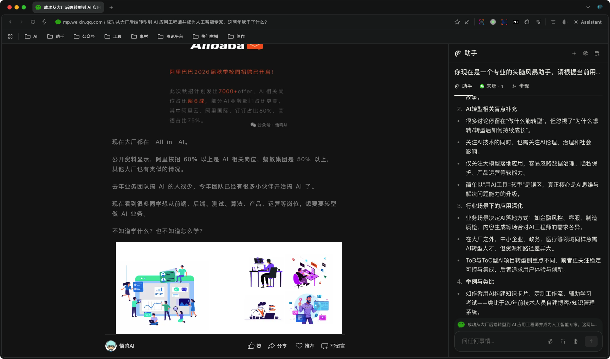Open a new browser tab with plus

(x=111, y=7)
